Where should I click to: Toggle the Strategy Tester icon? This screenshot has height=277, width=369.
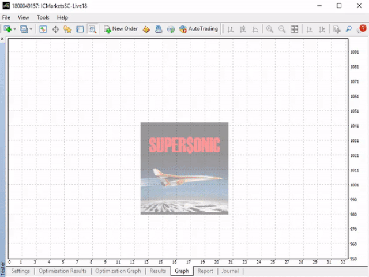92,29
